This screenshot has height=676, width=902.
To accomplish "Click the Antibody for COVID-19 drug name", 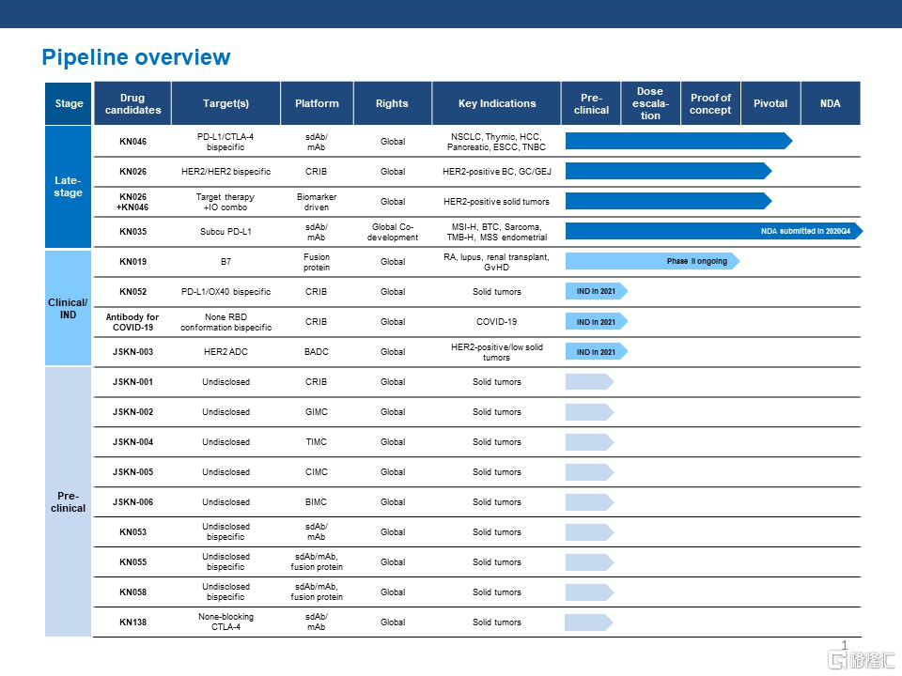I will [132, 322].
